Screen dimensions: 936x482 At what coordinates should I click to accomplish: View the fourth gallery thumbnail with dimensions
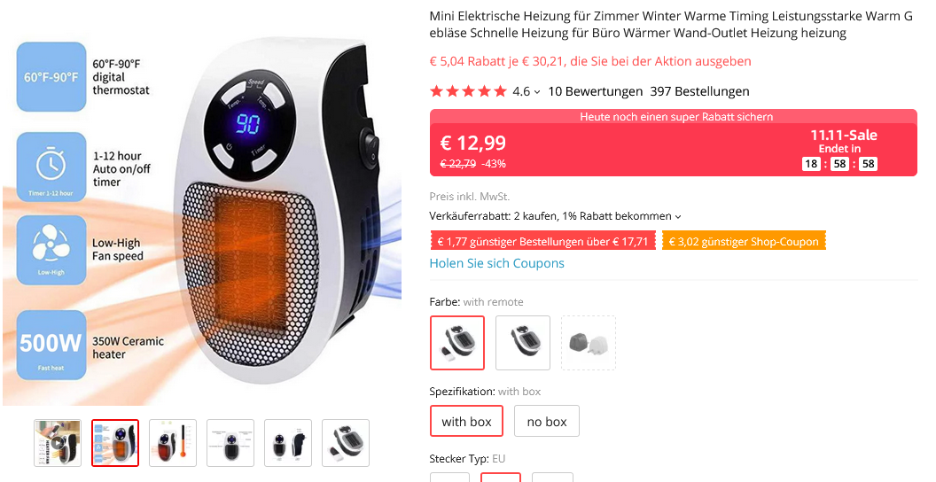click(230, 443)
